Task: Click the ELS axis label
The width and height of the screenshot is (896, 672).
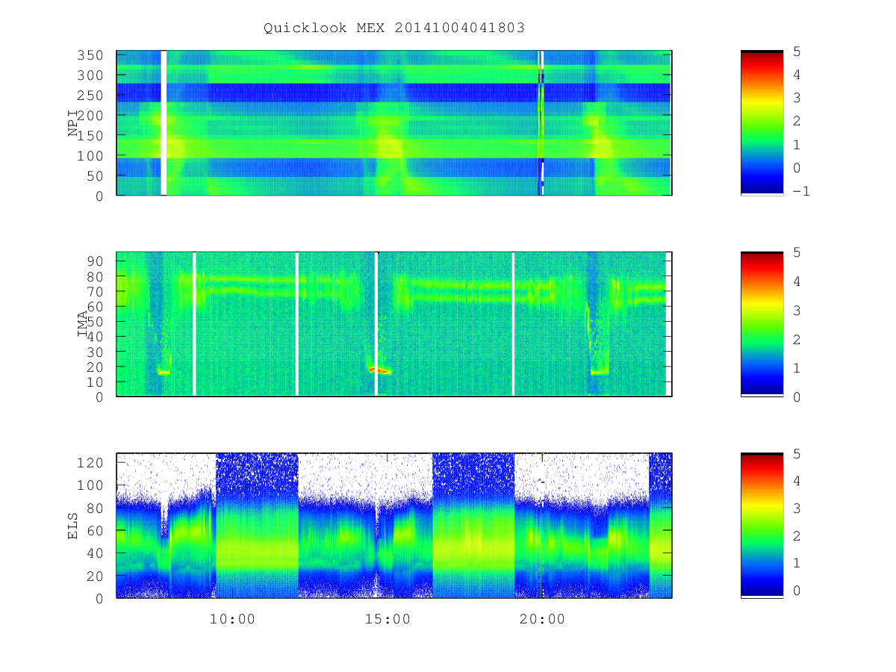Action: pyautogui.click(x=73, y=525)
